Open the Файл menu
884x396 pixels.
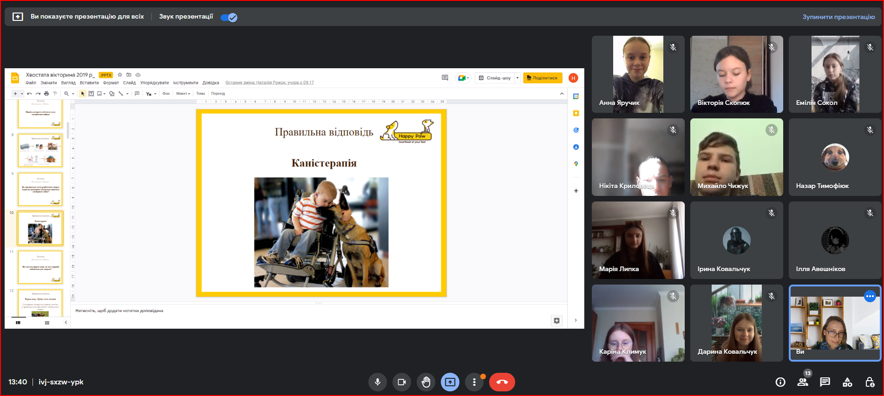pyautogui.click(x=31, y=83)
